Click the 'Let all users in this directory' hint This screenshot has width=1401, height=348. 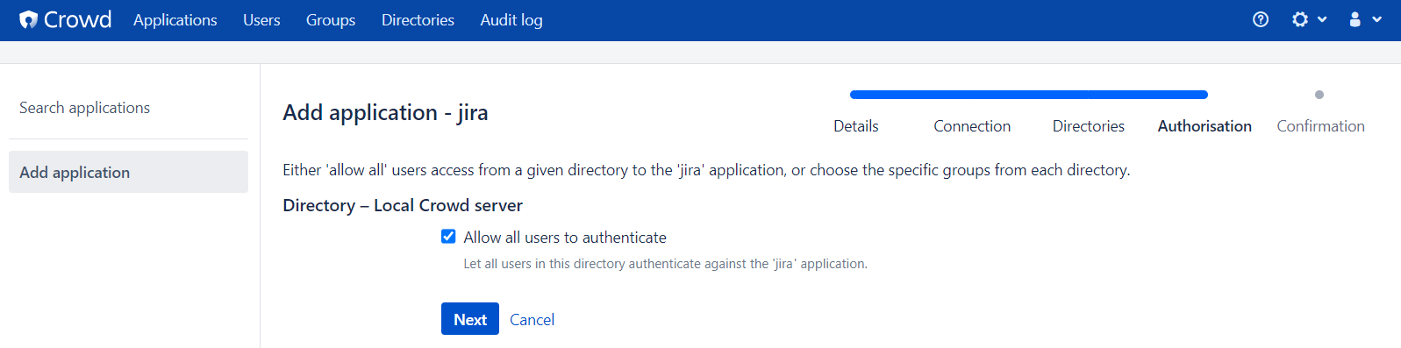click(665, 264)
